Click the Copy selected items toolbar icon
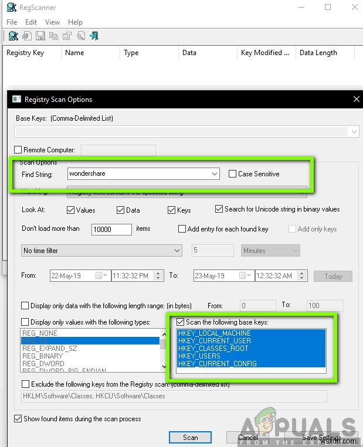Viewport: 363px width, 447px height. coord(53,36)
